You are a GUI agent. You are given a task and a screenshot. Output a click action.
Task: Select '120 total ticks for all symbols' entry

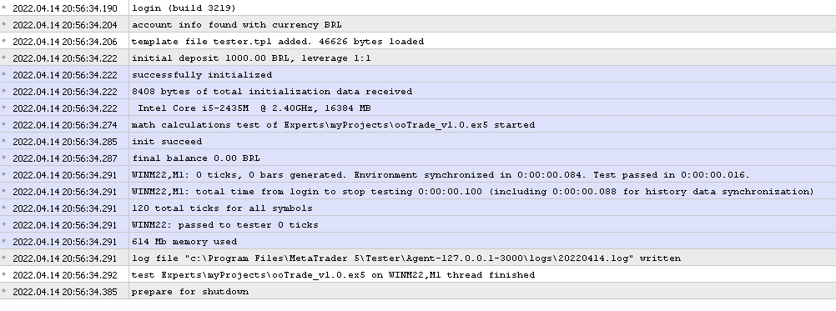(x=222, y=208)
